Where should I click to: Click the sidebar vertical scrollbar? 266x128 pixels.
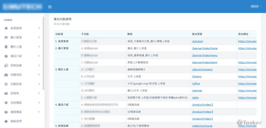click(x=43, y=53)
